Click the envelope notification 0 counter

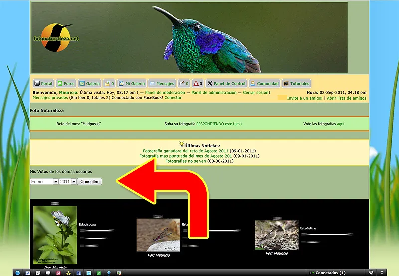click(x=184, y=83)
